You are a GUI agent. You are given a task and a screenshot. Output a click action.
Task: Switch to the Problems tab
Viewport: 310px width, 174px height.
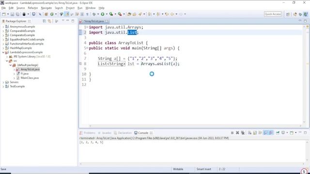point(87,133)
